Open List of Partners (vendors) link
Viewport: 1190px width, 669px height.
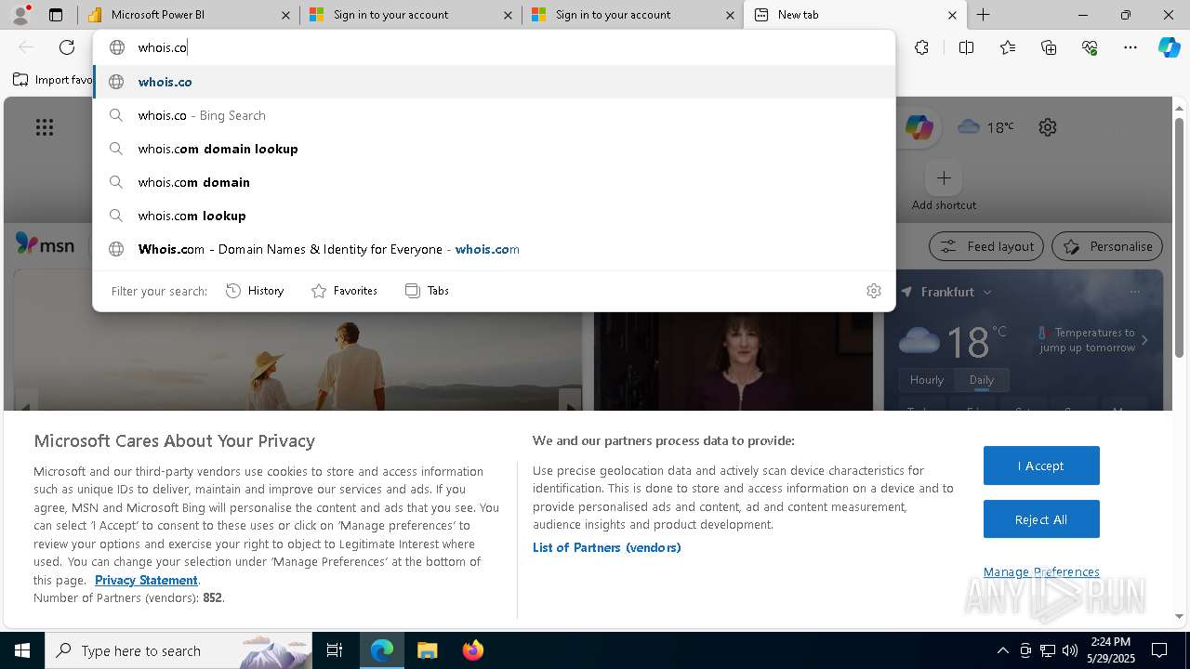point(606,547)
